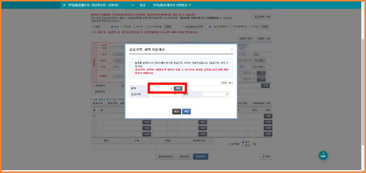Open 발급목록 조회 button
This screenshot has width=366, height=173.
pos(262,17)
